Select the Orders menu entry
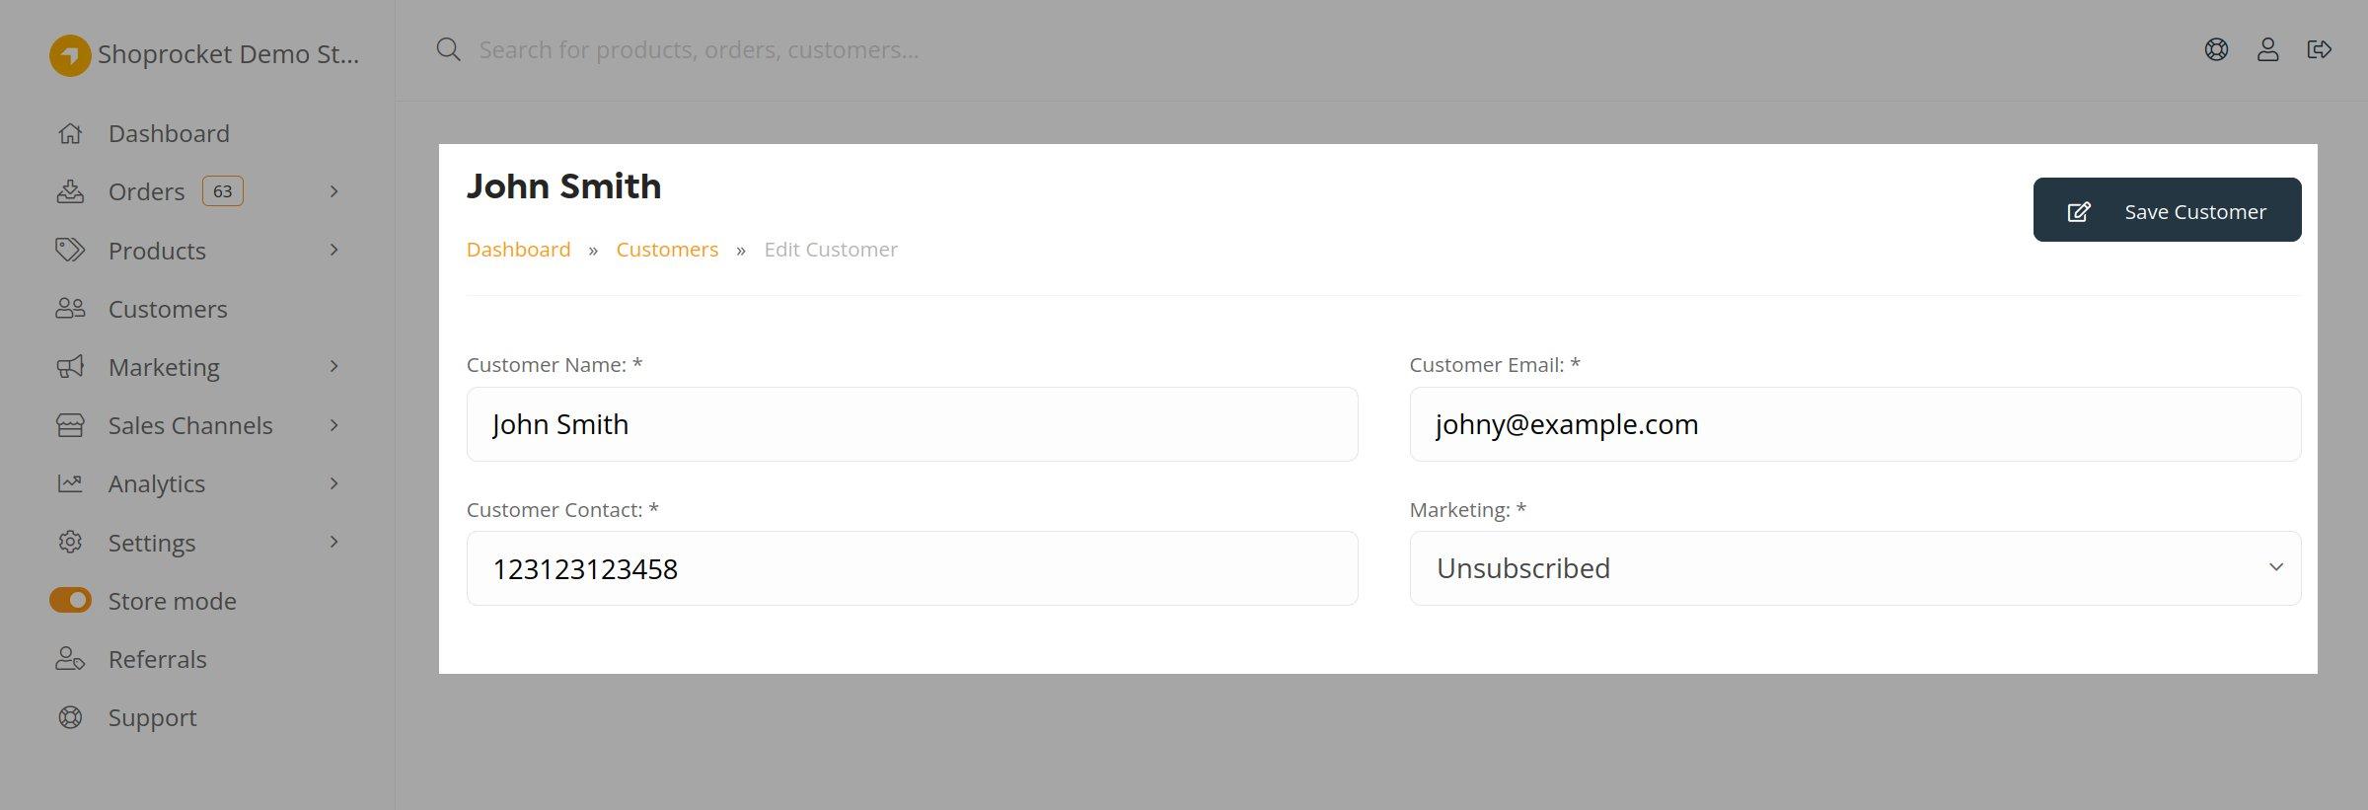2368x810 pixels. click(146, 190)
